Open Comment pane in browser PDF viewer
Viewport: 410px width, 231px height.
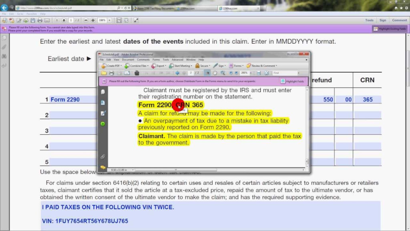click(x=399, y=20)
